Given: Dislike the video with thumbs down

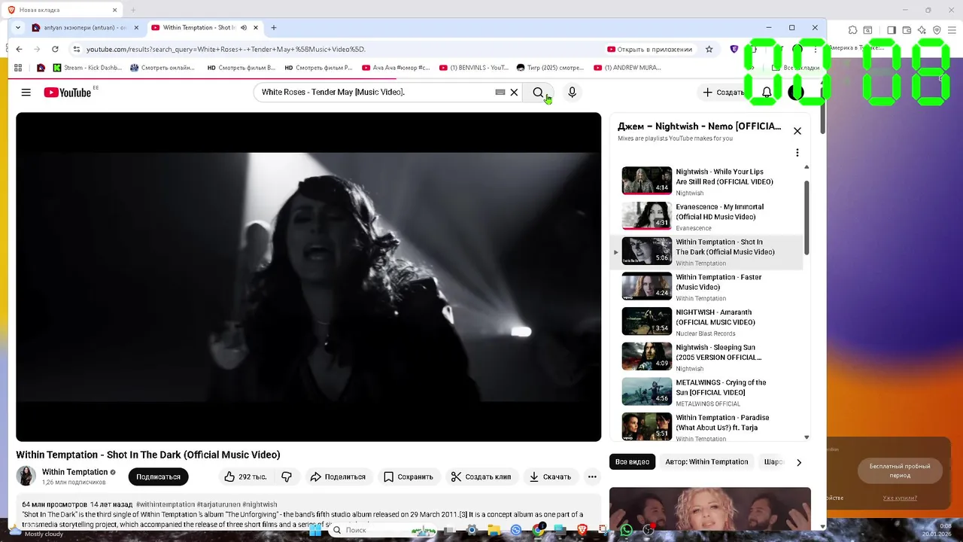Looking at the screenshot, I should point(287,477).
